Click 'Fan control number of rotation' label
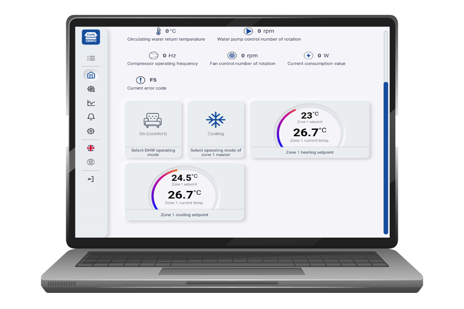The height and width of the screenshot is (309, 464). [x=243, y=64]
